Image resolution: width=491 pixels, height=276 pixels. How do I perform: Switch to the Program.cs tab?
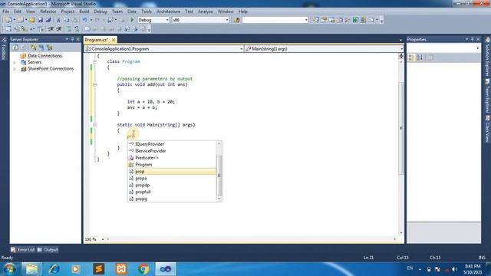point(96,40)
